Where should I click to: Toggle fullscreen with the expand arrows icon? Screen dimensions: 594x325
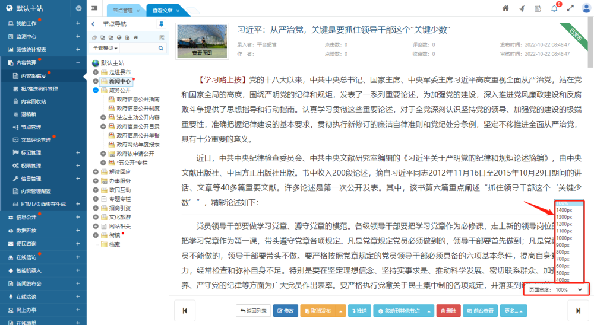(570, 8)
